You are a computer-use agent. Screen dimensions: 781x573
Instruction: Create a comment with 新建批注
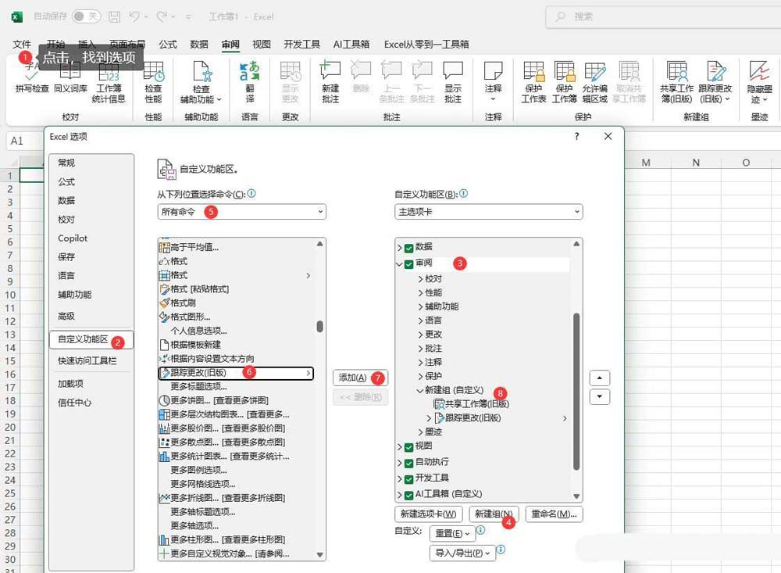[329, 78]
